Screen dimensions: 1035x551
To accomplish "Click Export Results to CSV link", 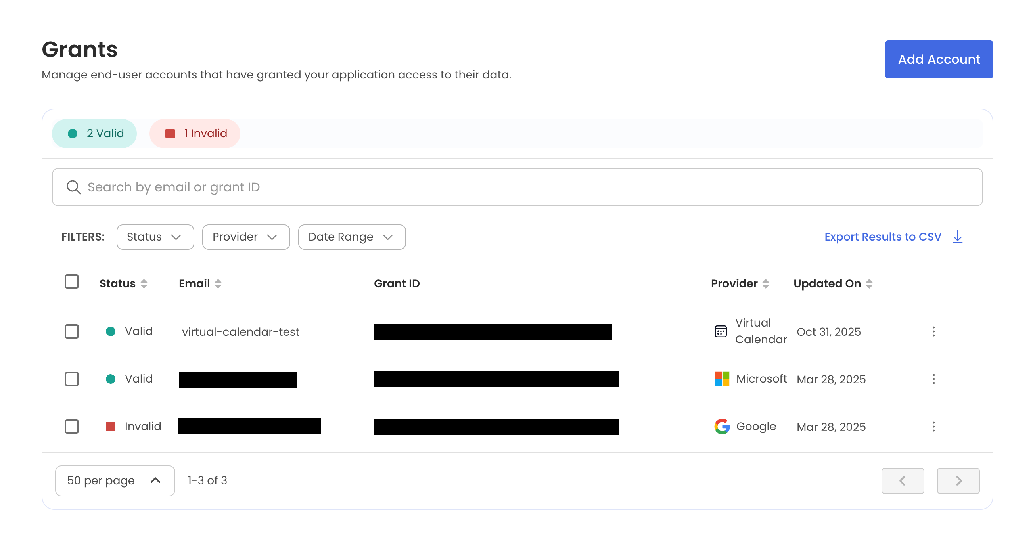I will click(883, 237).
